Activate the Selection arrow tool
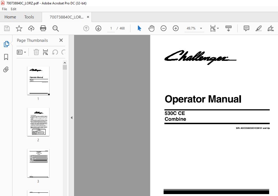278x196 pixels. coord(139,28)
